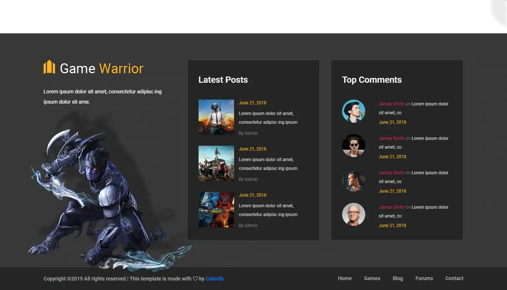Open the second post's Lorem ipsum title text
Screen dimensions: 507x290
pos(268,164)
